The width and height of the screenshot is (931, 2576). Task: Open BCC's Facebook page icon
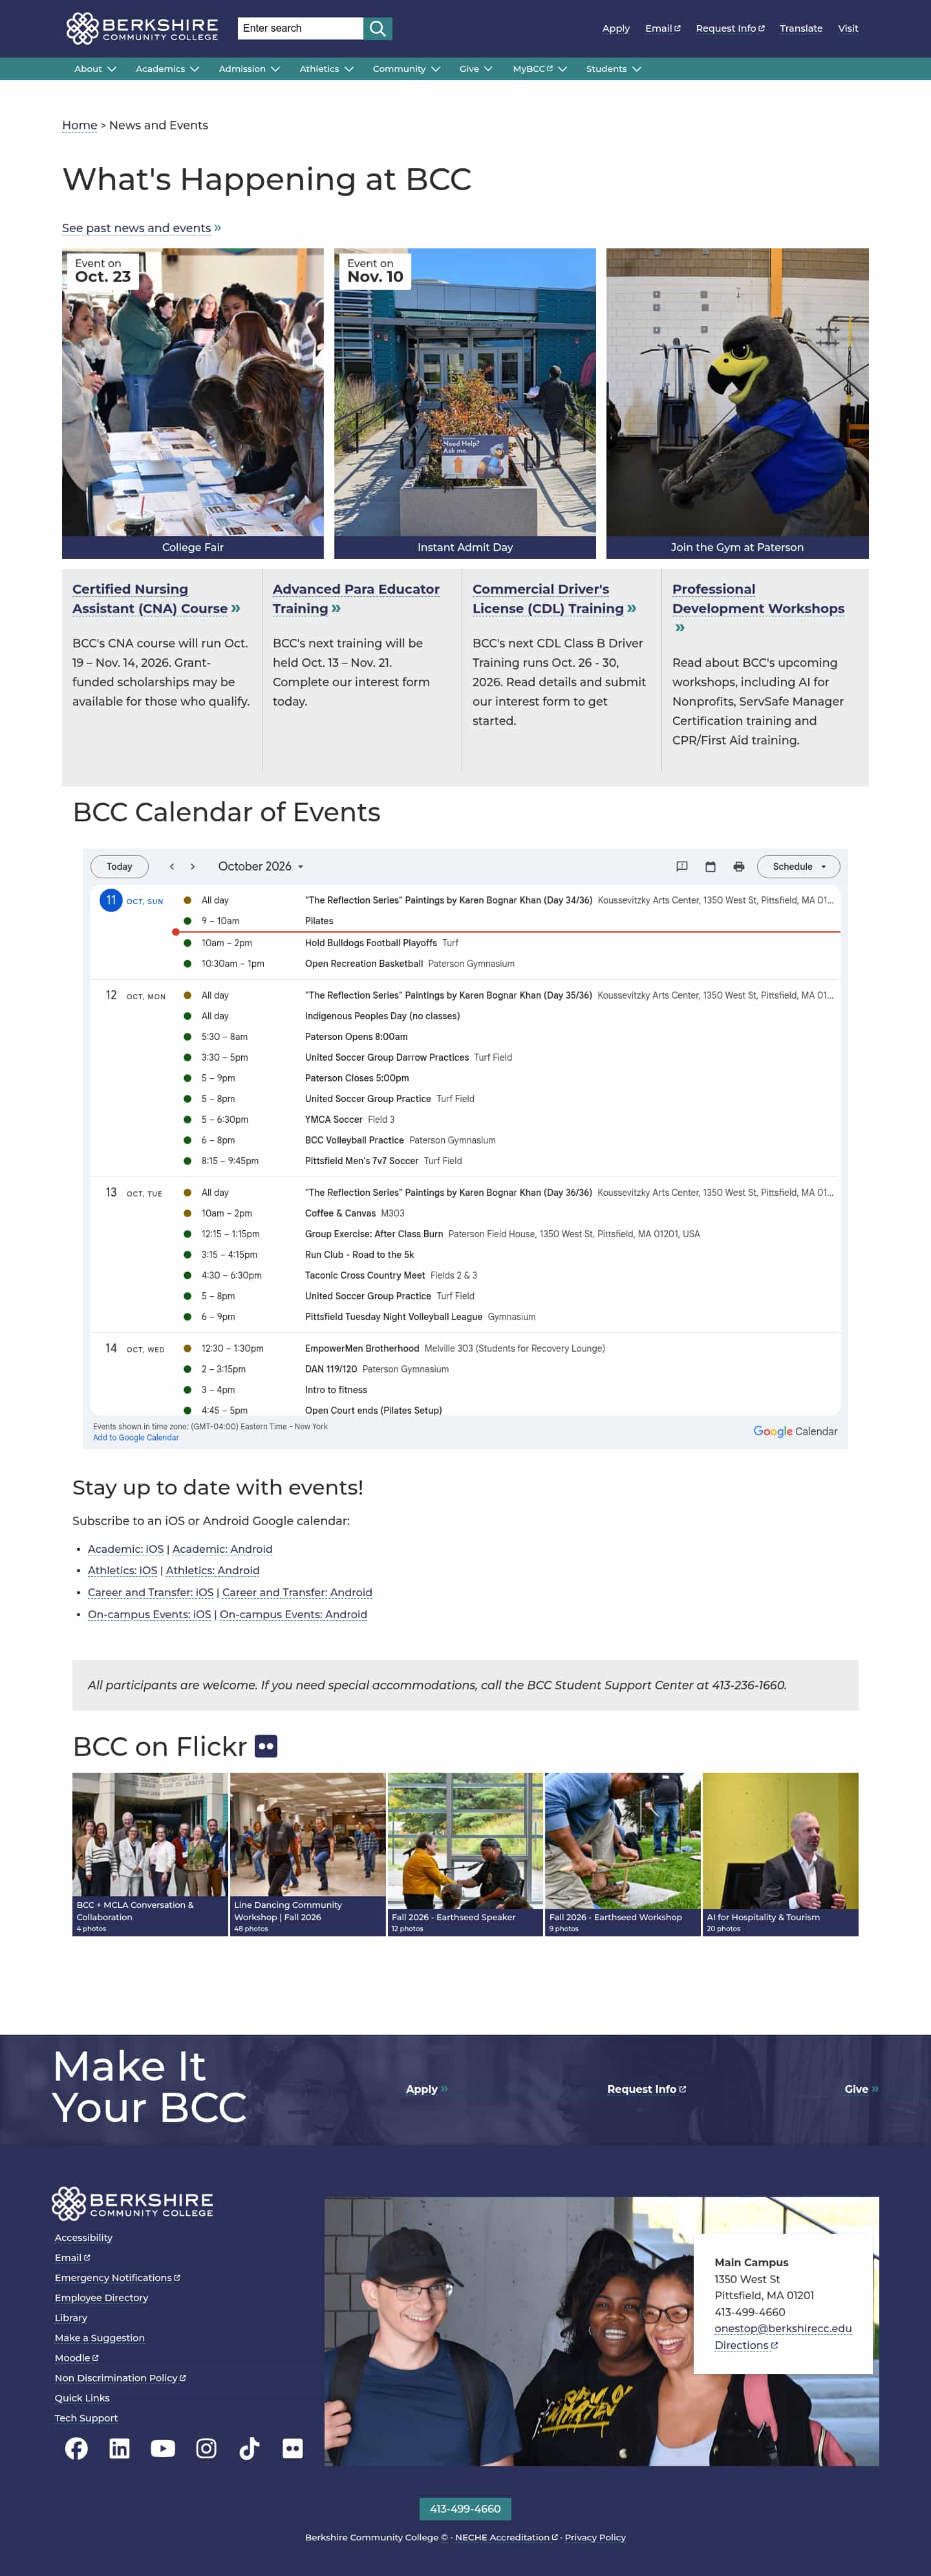(76, 2448)
